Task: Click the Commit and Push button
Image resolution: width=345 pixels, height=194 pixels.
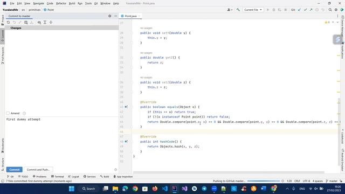Action: [x=38, y=170]
